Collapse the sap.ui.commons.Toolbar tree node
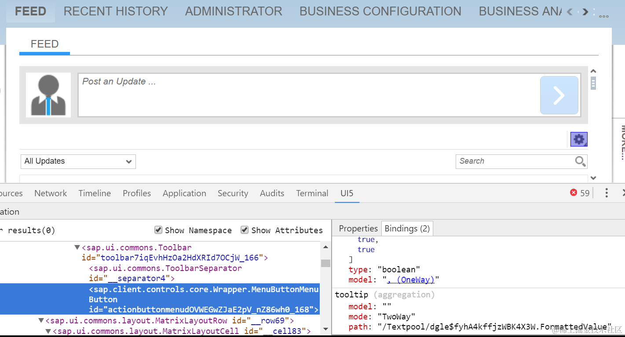625x337 pixels. (x=77, y=248)
